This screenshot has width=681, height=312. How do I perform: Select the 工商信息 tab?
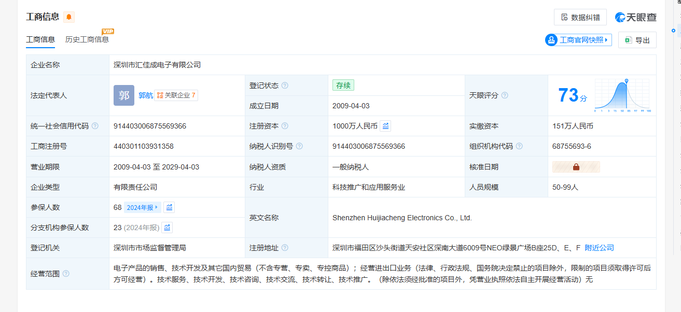click(40, 39)
